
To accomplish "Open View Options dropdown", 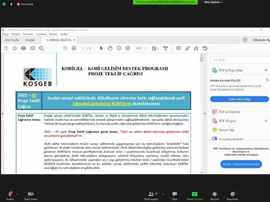I will [x=213, y=2].
